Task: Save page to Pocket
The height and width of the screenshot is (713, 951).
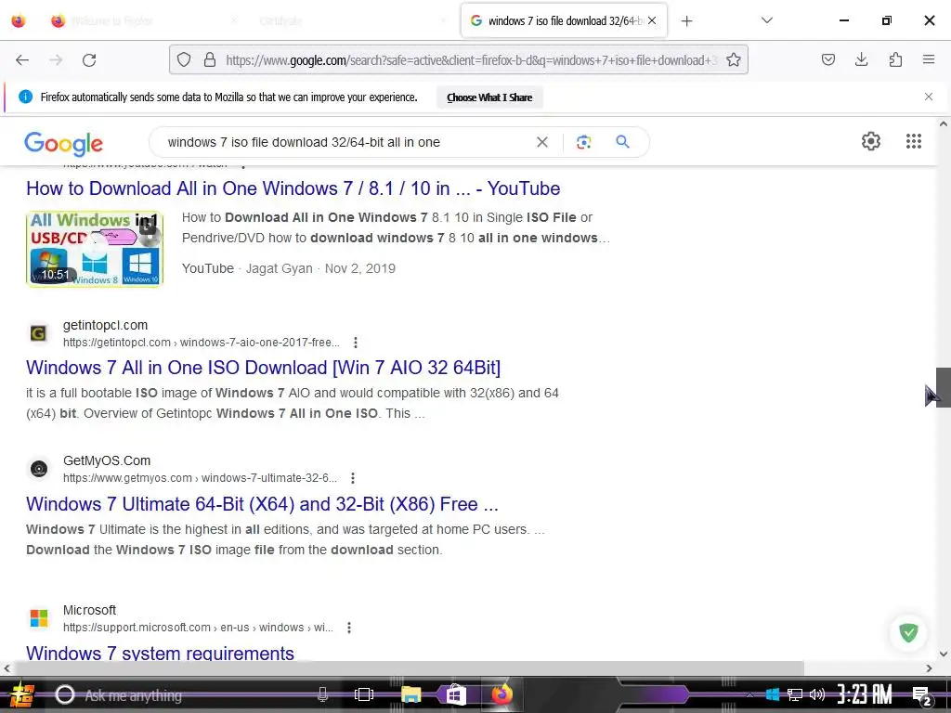Action: [x=827, y=59]
